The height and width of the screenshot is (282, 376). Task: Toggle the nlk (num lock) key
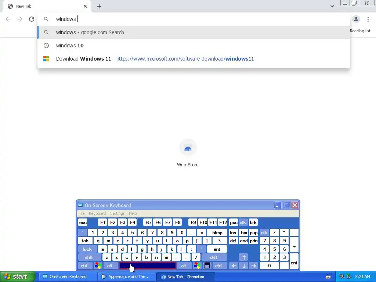(x=264, y=232)
